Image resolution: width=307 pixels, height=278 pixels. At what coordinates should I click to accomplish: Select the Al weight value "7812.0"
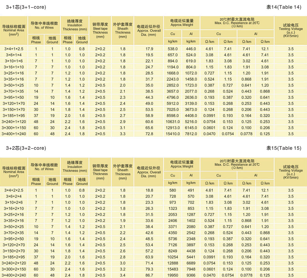[x=191, y=134]
